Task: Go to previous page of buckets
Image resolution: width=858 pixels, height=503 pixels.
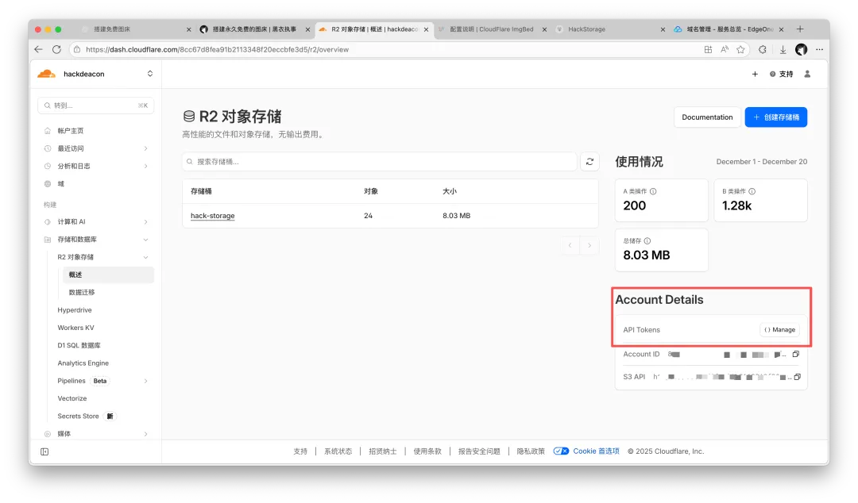Action: click(x=570, y=245)
